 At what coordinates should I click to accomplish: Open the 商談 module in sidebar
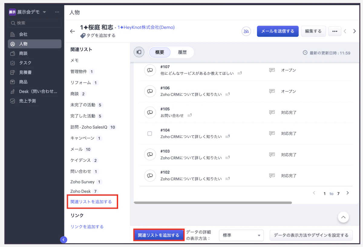point(23,53)
